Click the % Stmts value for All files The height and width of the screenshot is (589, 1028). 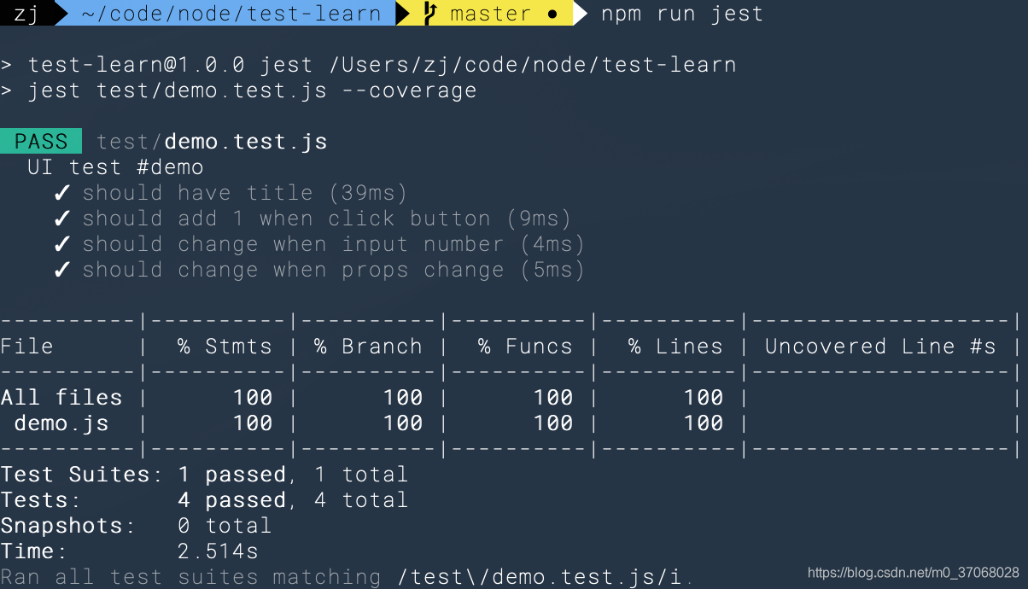click(x=252, y=398)
